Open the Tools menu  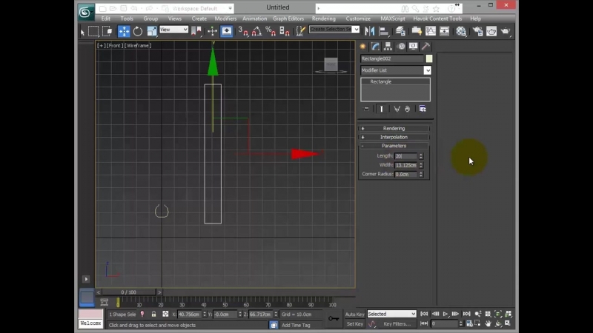pos(127,18)
